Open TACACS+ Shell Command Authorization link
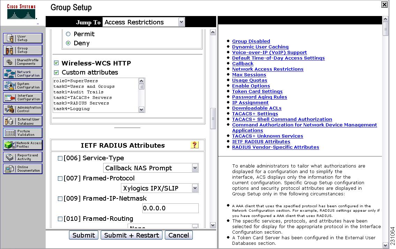Viewport: 396px width, 249px height. tap(282, 119)
